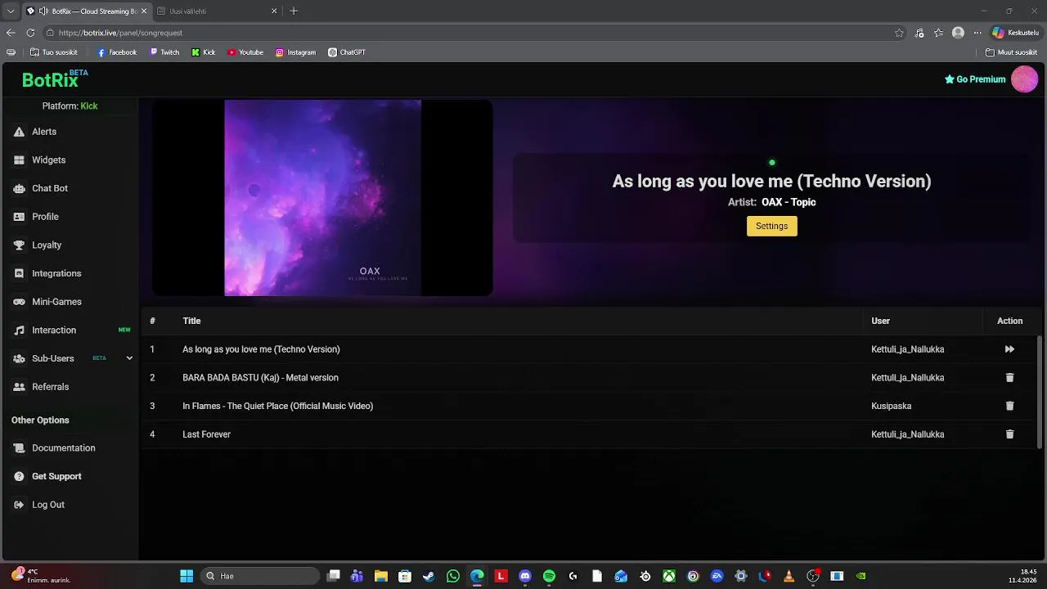1047x589 pixels.
Task: Click the Log Out icon
Action: click(19, 505)
